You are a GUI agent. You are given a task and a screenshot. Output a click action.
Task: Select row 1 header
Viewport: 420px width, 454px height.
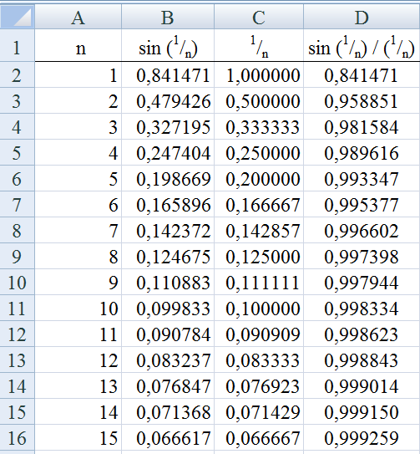point(18,45)
